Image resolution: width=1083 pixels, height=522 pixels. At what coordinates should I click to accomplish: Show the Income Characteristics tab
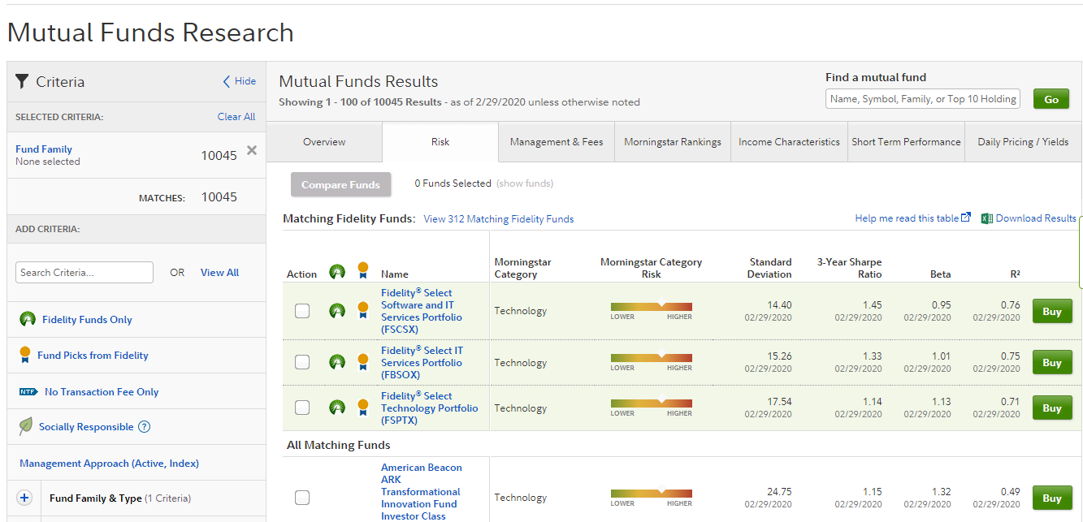click(x=790, y=142)
